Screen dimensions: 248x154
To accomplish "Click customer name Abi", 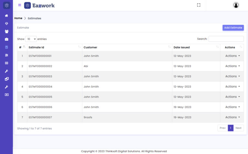I will (86, 66).
